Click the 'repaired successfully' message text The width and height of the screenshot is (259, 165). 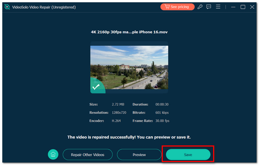click(x=129, y=137)
